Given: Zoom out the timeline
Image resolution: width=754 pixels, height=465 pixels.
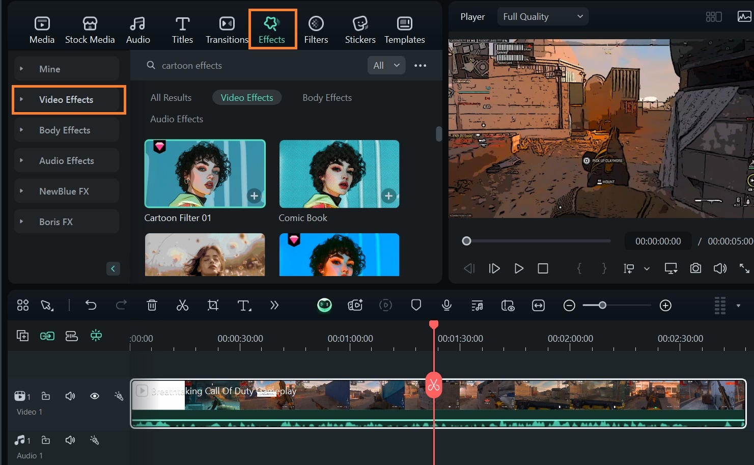Looking at the screenshot, I should click(x=569, y=306).
